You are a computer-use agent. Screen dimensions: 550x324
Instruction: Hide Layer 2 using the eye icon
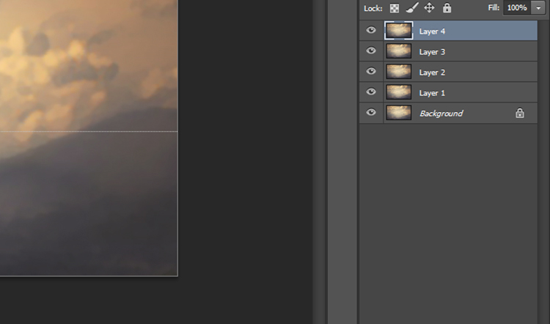pos(371,71)
